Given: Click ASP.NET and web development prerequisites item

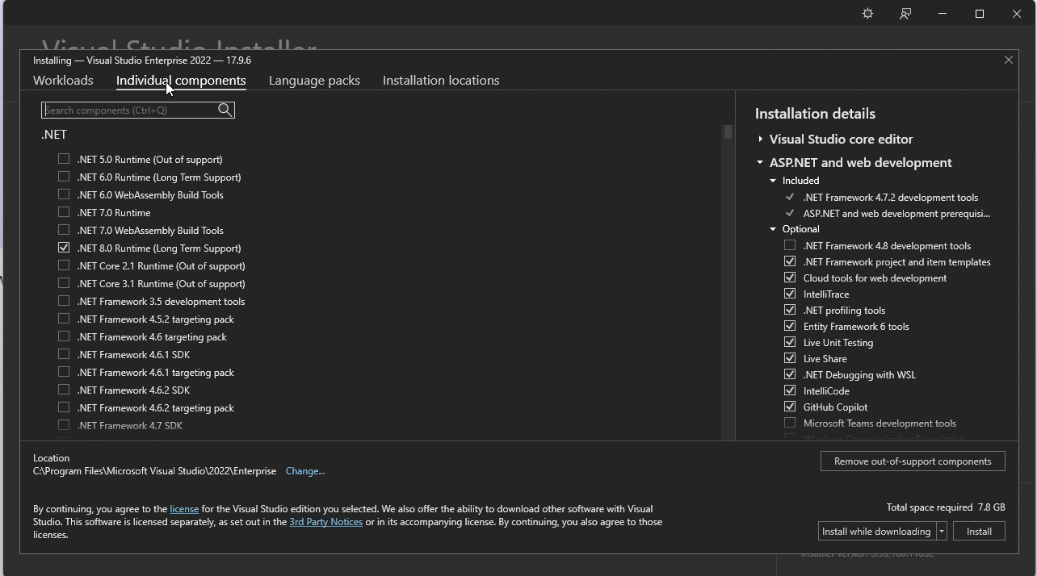Looking at the screenshot, I should pos(896,213).
